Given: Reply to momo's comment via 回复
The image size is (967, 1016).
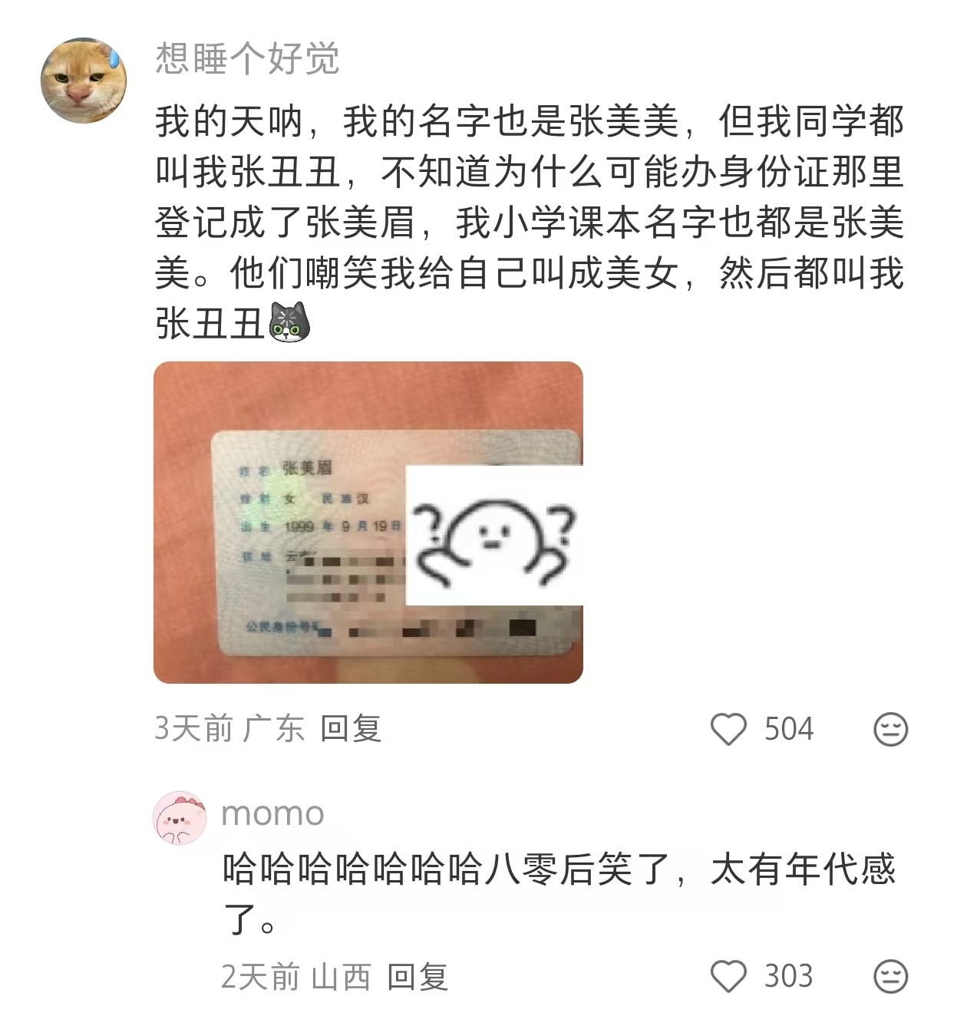Looking at the screenshot, I should point(417,977).
